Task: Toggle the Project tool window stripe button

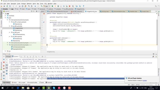Action: tap(1, 14)
